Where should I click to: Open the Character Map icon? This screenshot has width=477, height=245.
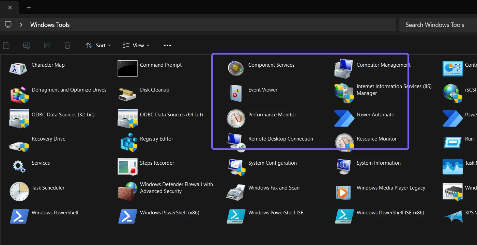point(18,68)
